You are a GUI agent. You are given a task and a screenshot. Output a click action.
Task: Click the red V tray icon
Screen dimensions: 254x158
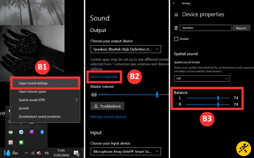11,143
